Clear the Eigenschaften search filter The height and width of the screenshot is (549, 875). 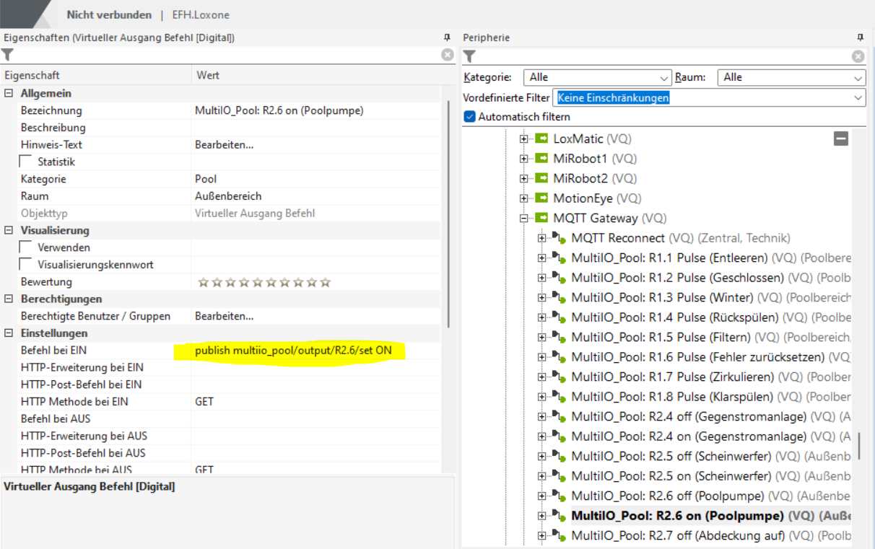[x=448, y=55]
